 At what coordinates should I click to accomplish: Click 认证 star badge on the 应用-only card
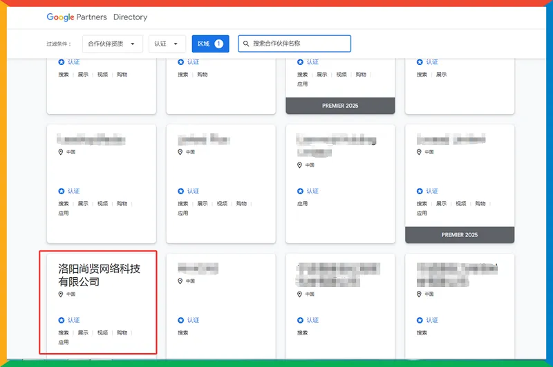click(x=300, y=191)
